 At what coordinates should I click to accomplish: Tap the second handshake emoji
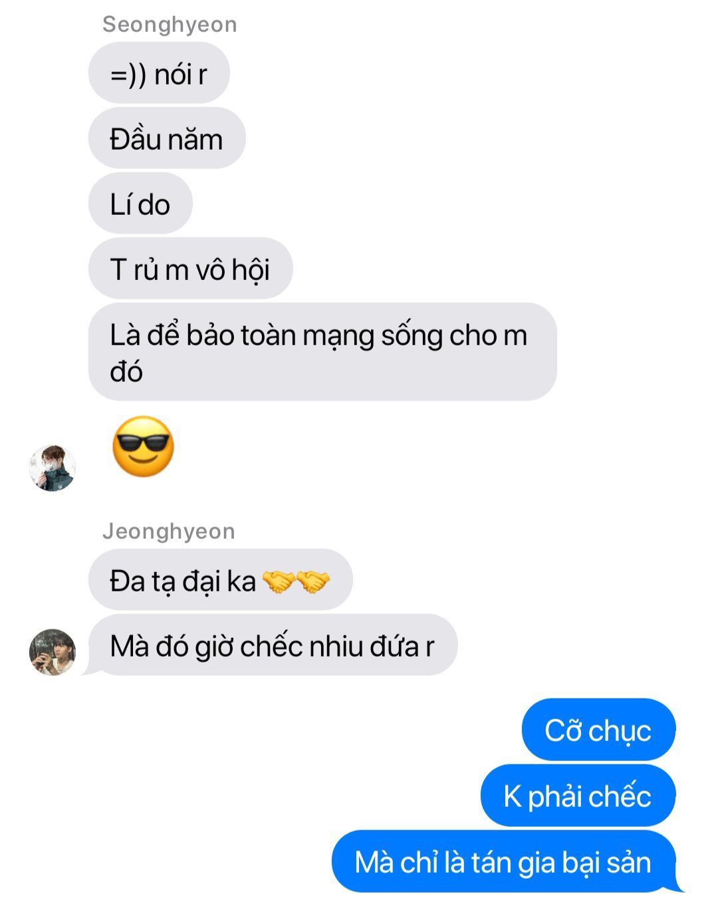tap(314, 581)
